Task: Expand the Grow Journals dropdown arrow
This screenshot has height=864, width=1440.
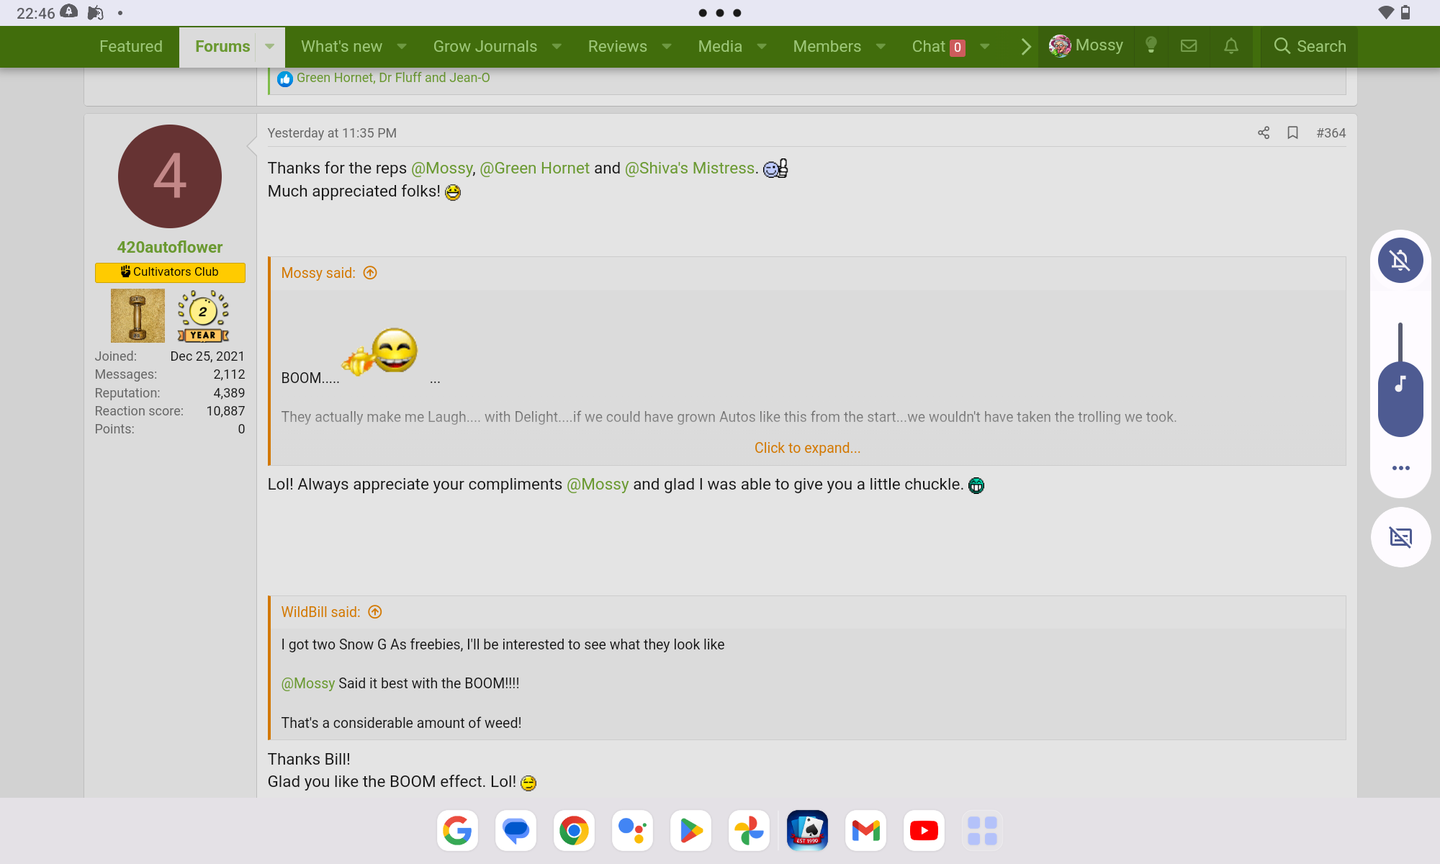Action: pos(557,47)
